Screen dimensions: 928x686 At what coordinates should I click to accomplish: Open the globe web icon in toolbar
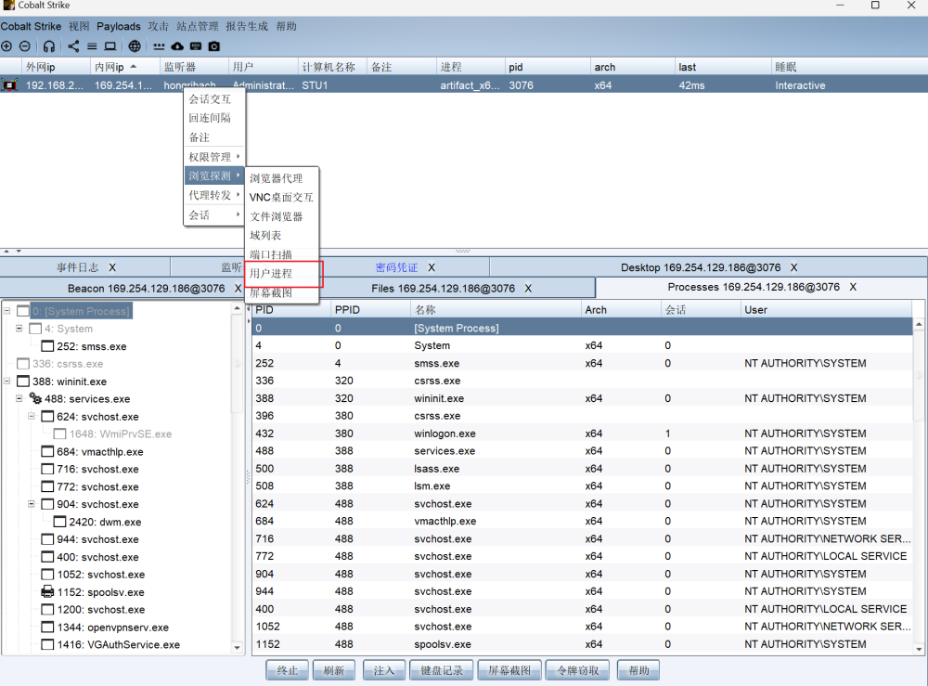pyautogui.click(x=135, y=46)
